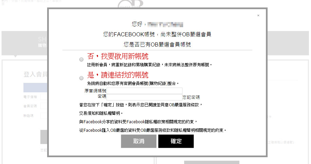Click the dimmed 忘記 link under login button
The image size is (311, 164).
point(44,150)
